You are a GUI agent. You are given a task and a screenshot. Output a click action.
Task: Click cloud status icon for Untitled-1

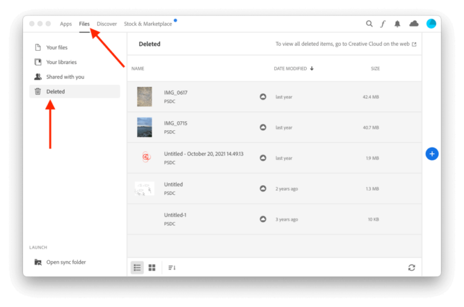[x=263, y=219]
